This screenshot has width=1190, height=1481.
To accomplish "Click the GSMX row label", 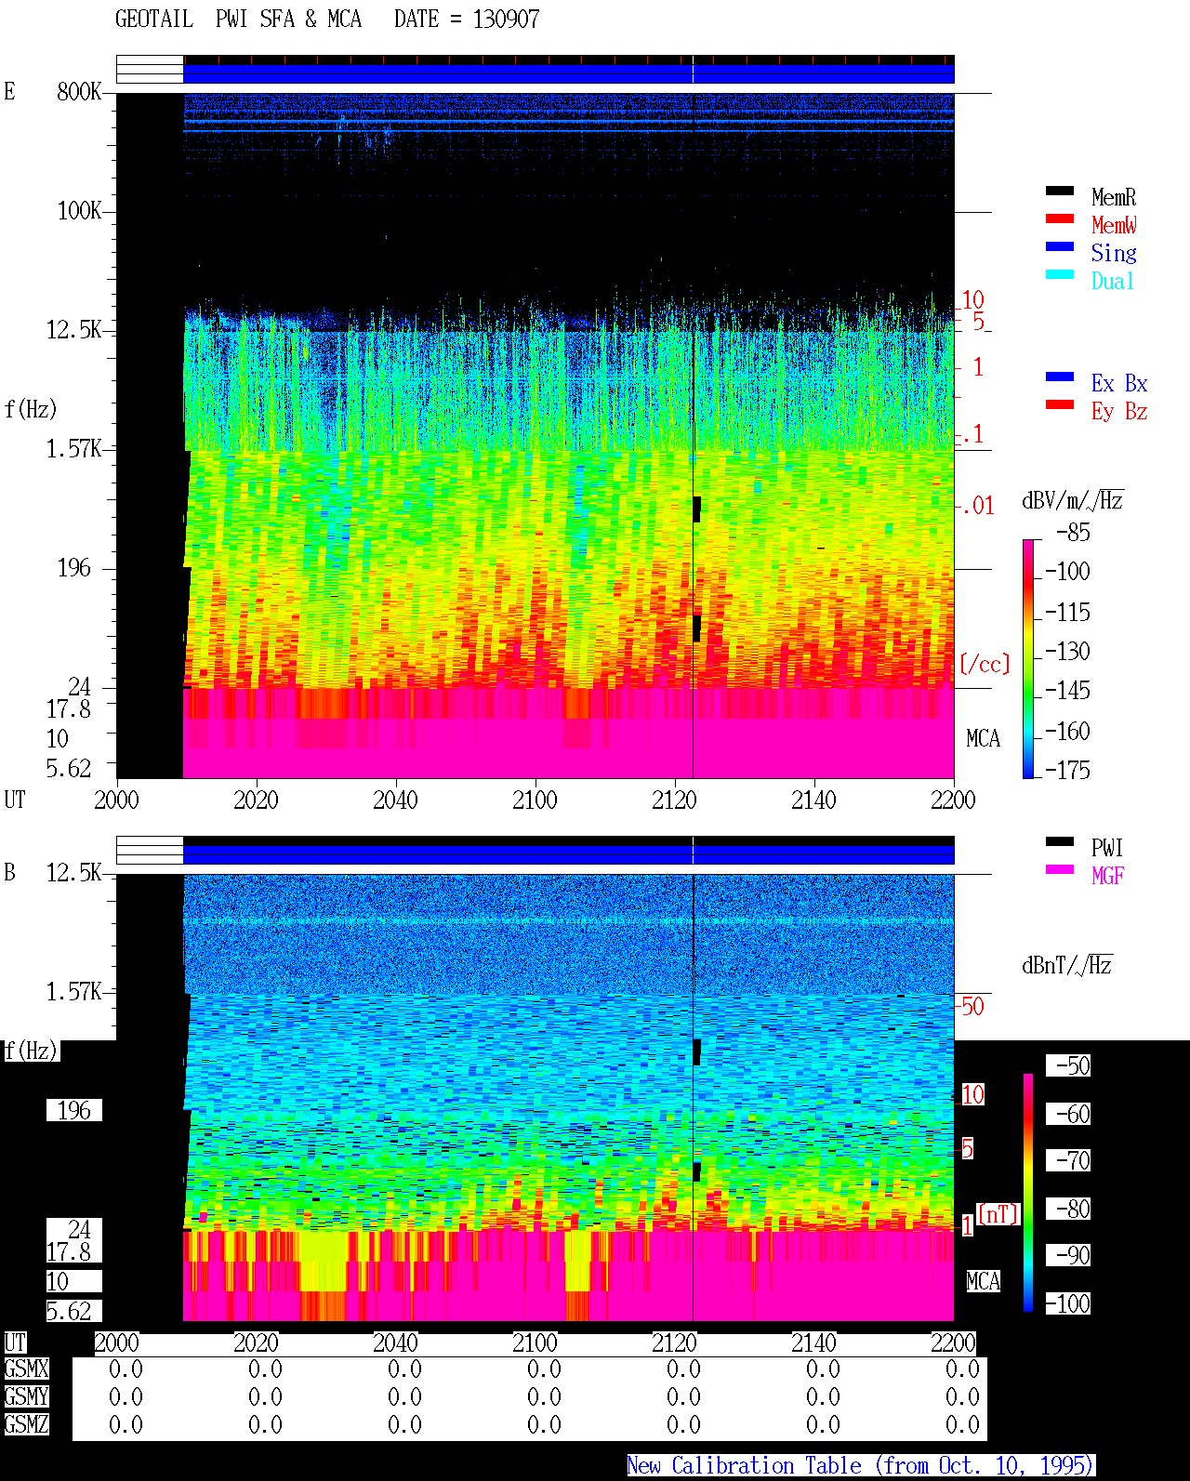I will [x=26, y=1369].
